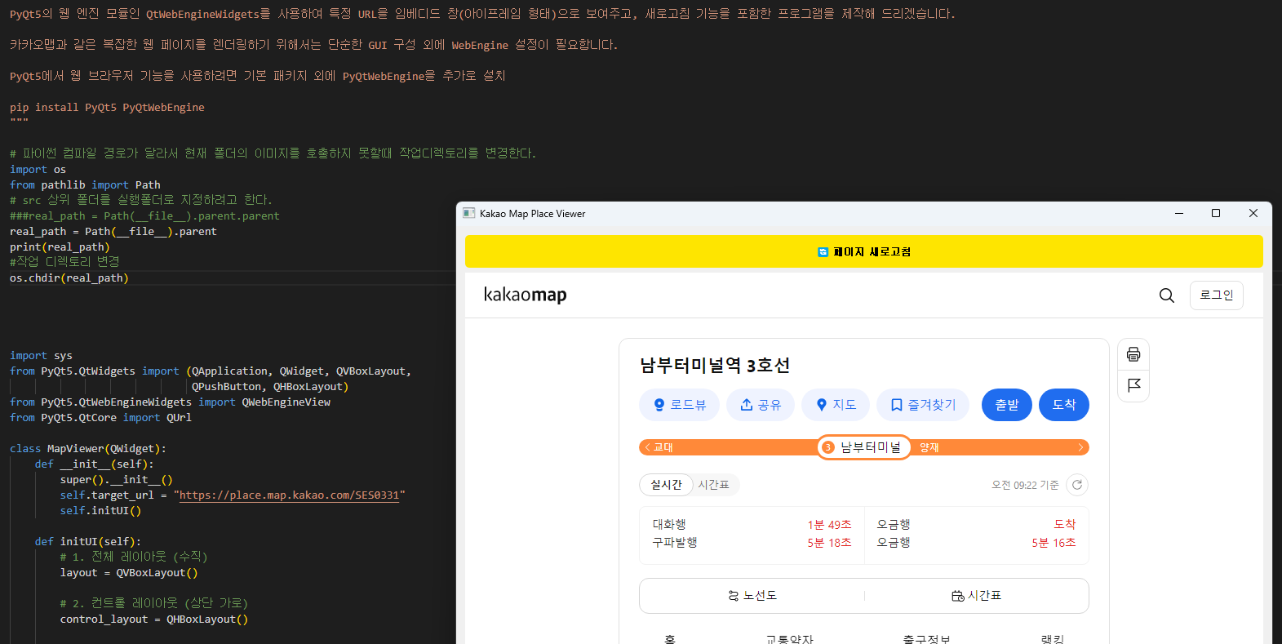Open the 지도 map button

[x=836, y=405]
